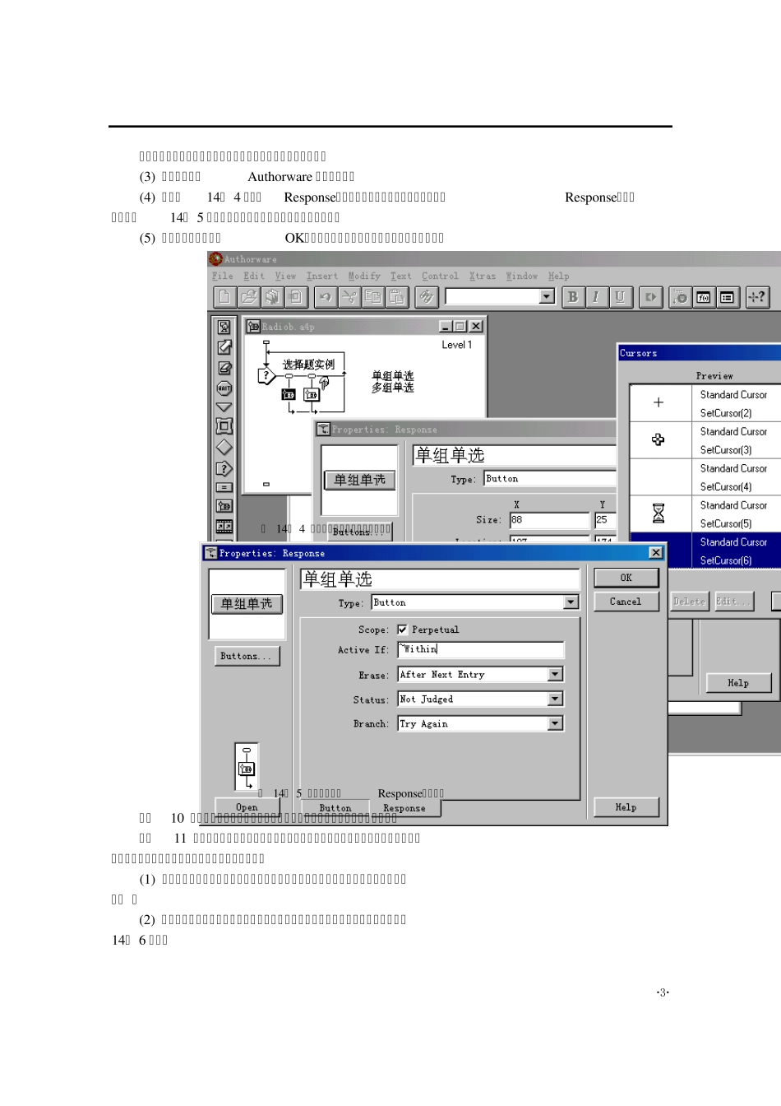Switch to the Response tab
Viewport: 781px width, 1106px height.
pyautogui.click(x=404, y=808)
